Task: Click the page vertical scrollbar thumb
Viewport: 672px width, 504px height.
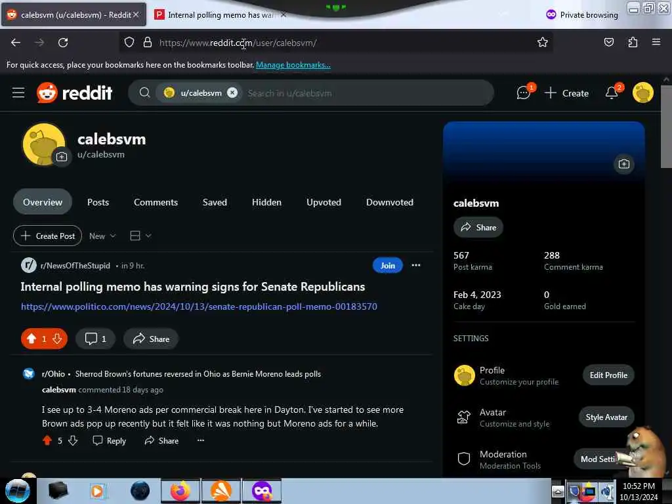Action: pos(666,127)
